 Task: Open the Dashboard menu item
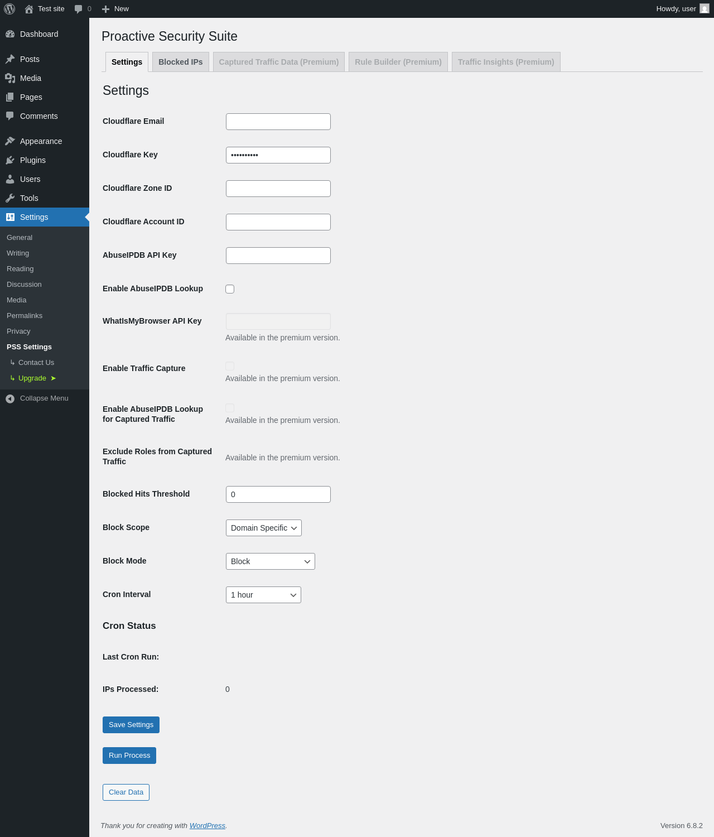(x=45, y=34)
